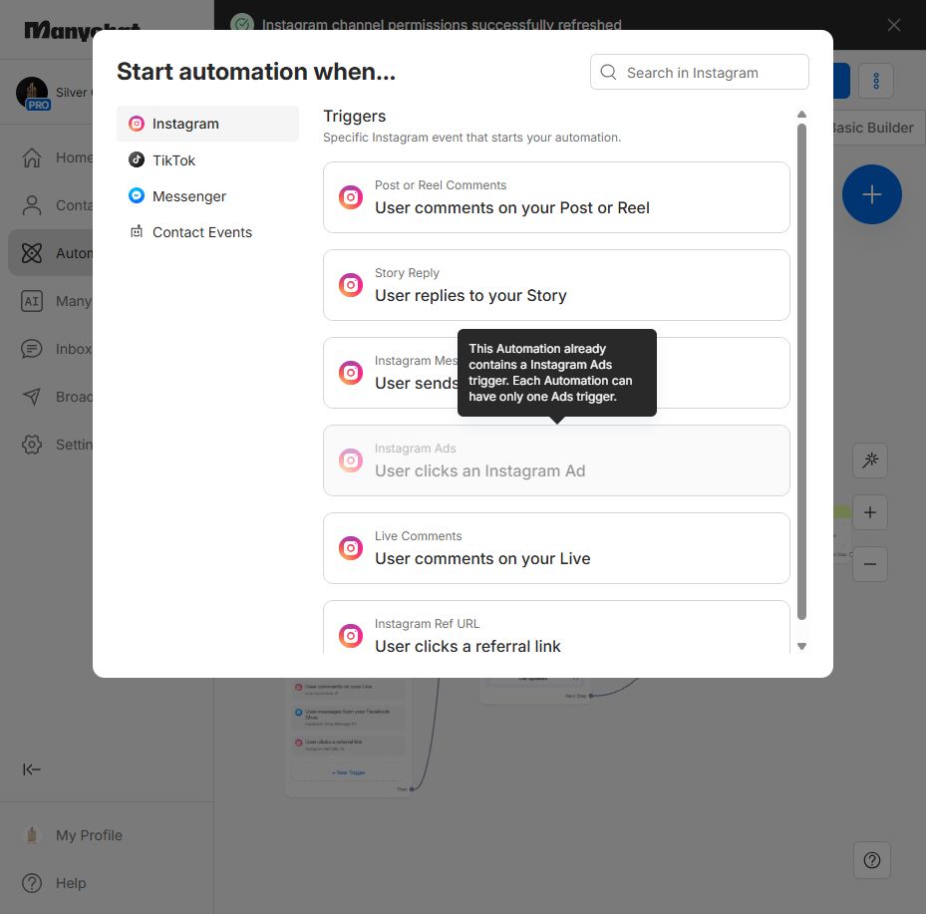Image resolution: width=926 pixels, height=914 pixels.
Task: Open Inbox chat icon
Action: click(x=32, y=349)
